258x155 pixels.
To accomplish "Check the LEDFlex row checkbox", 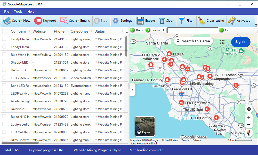I will 4,93.
